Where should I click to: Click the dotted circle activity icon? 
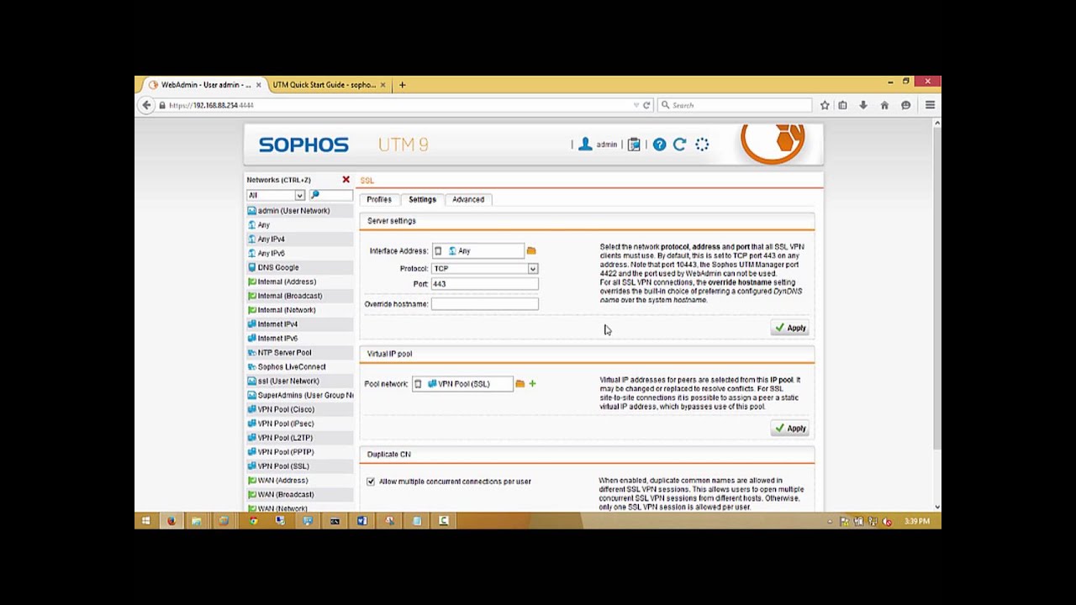pos(702,145)
